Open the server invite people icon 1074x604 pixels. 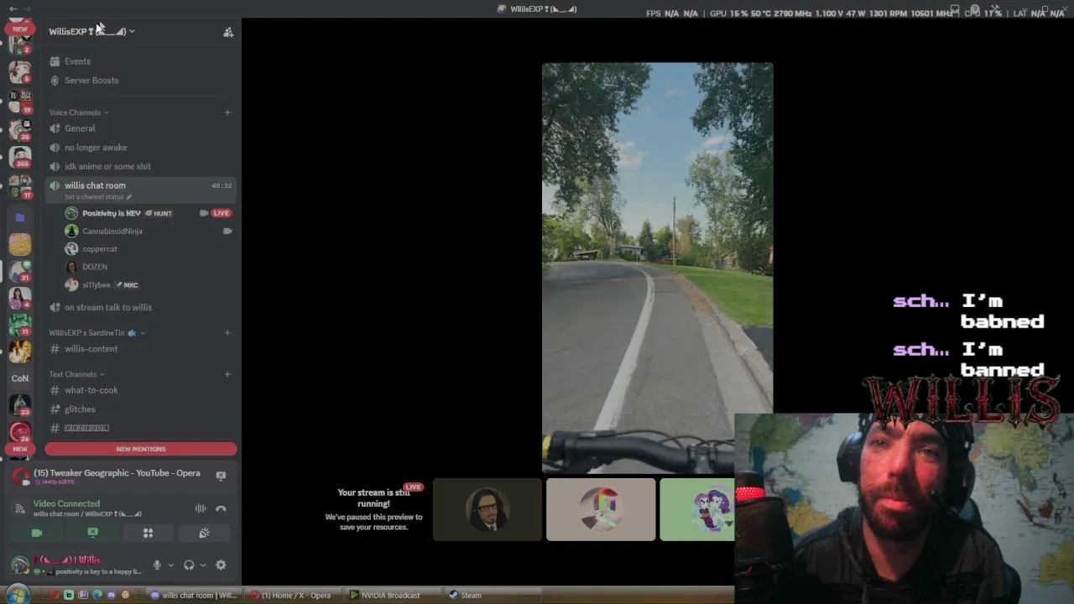tap(227, 32)
